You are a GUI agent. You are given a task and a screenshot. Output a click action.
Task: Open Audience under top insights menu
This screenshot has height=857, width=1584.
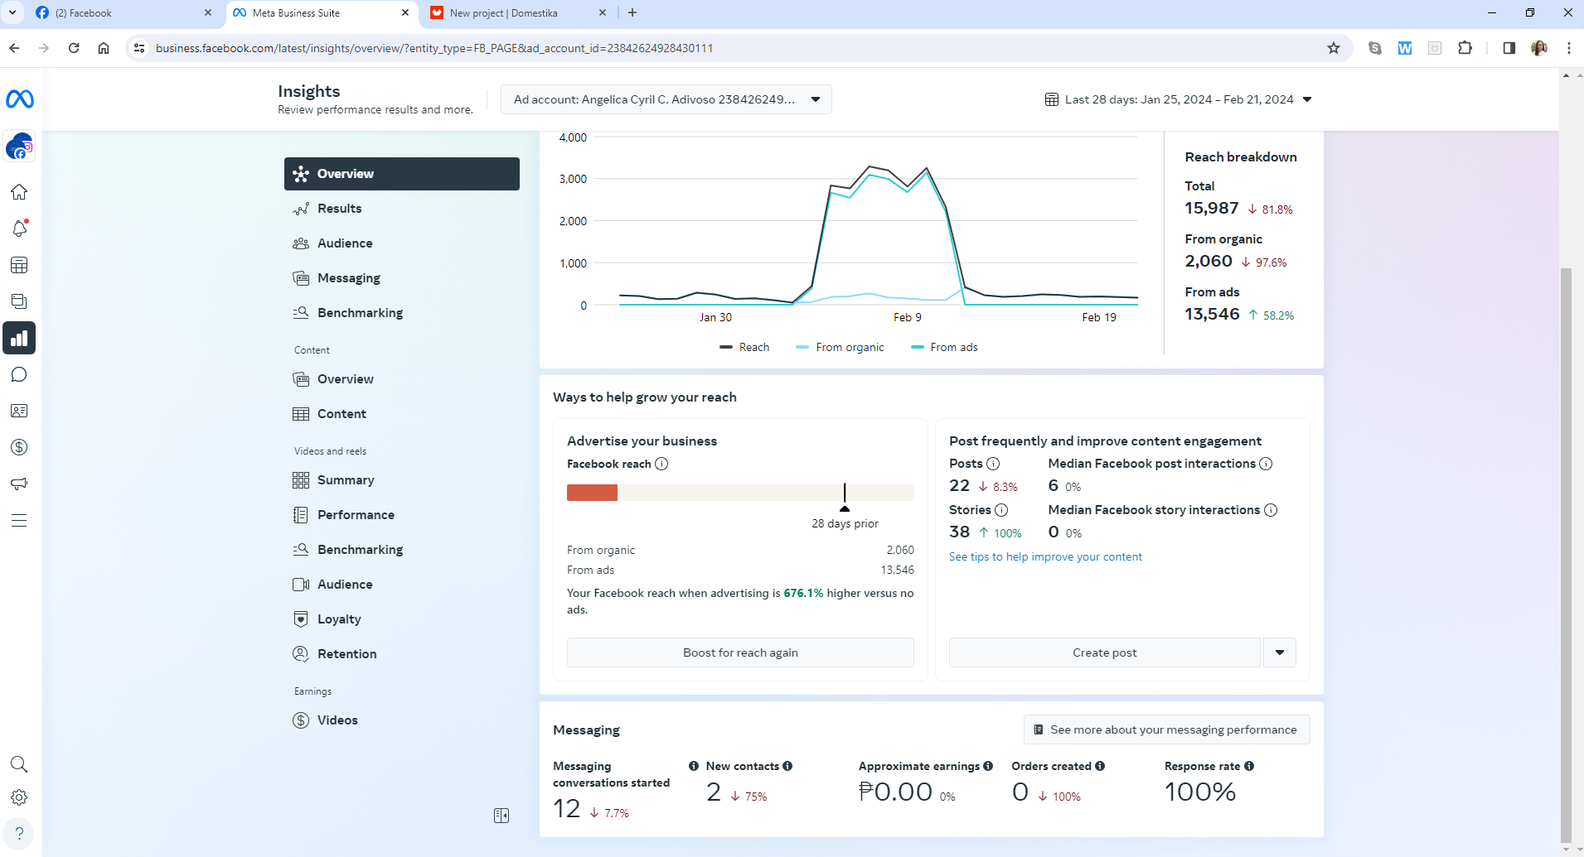(402, 243)
